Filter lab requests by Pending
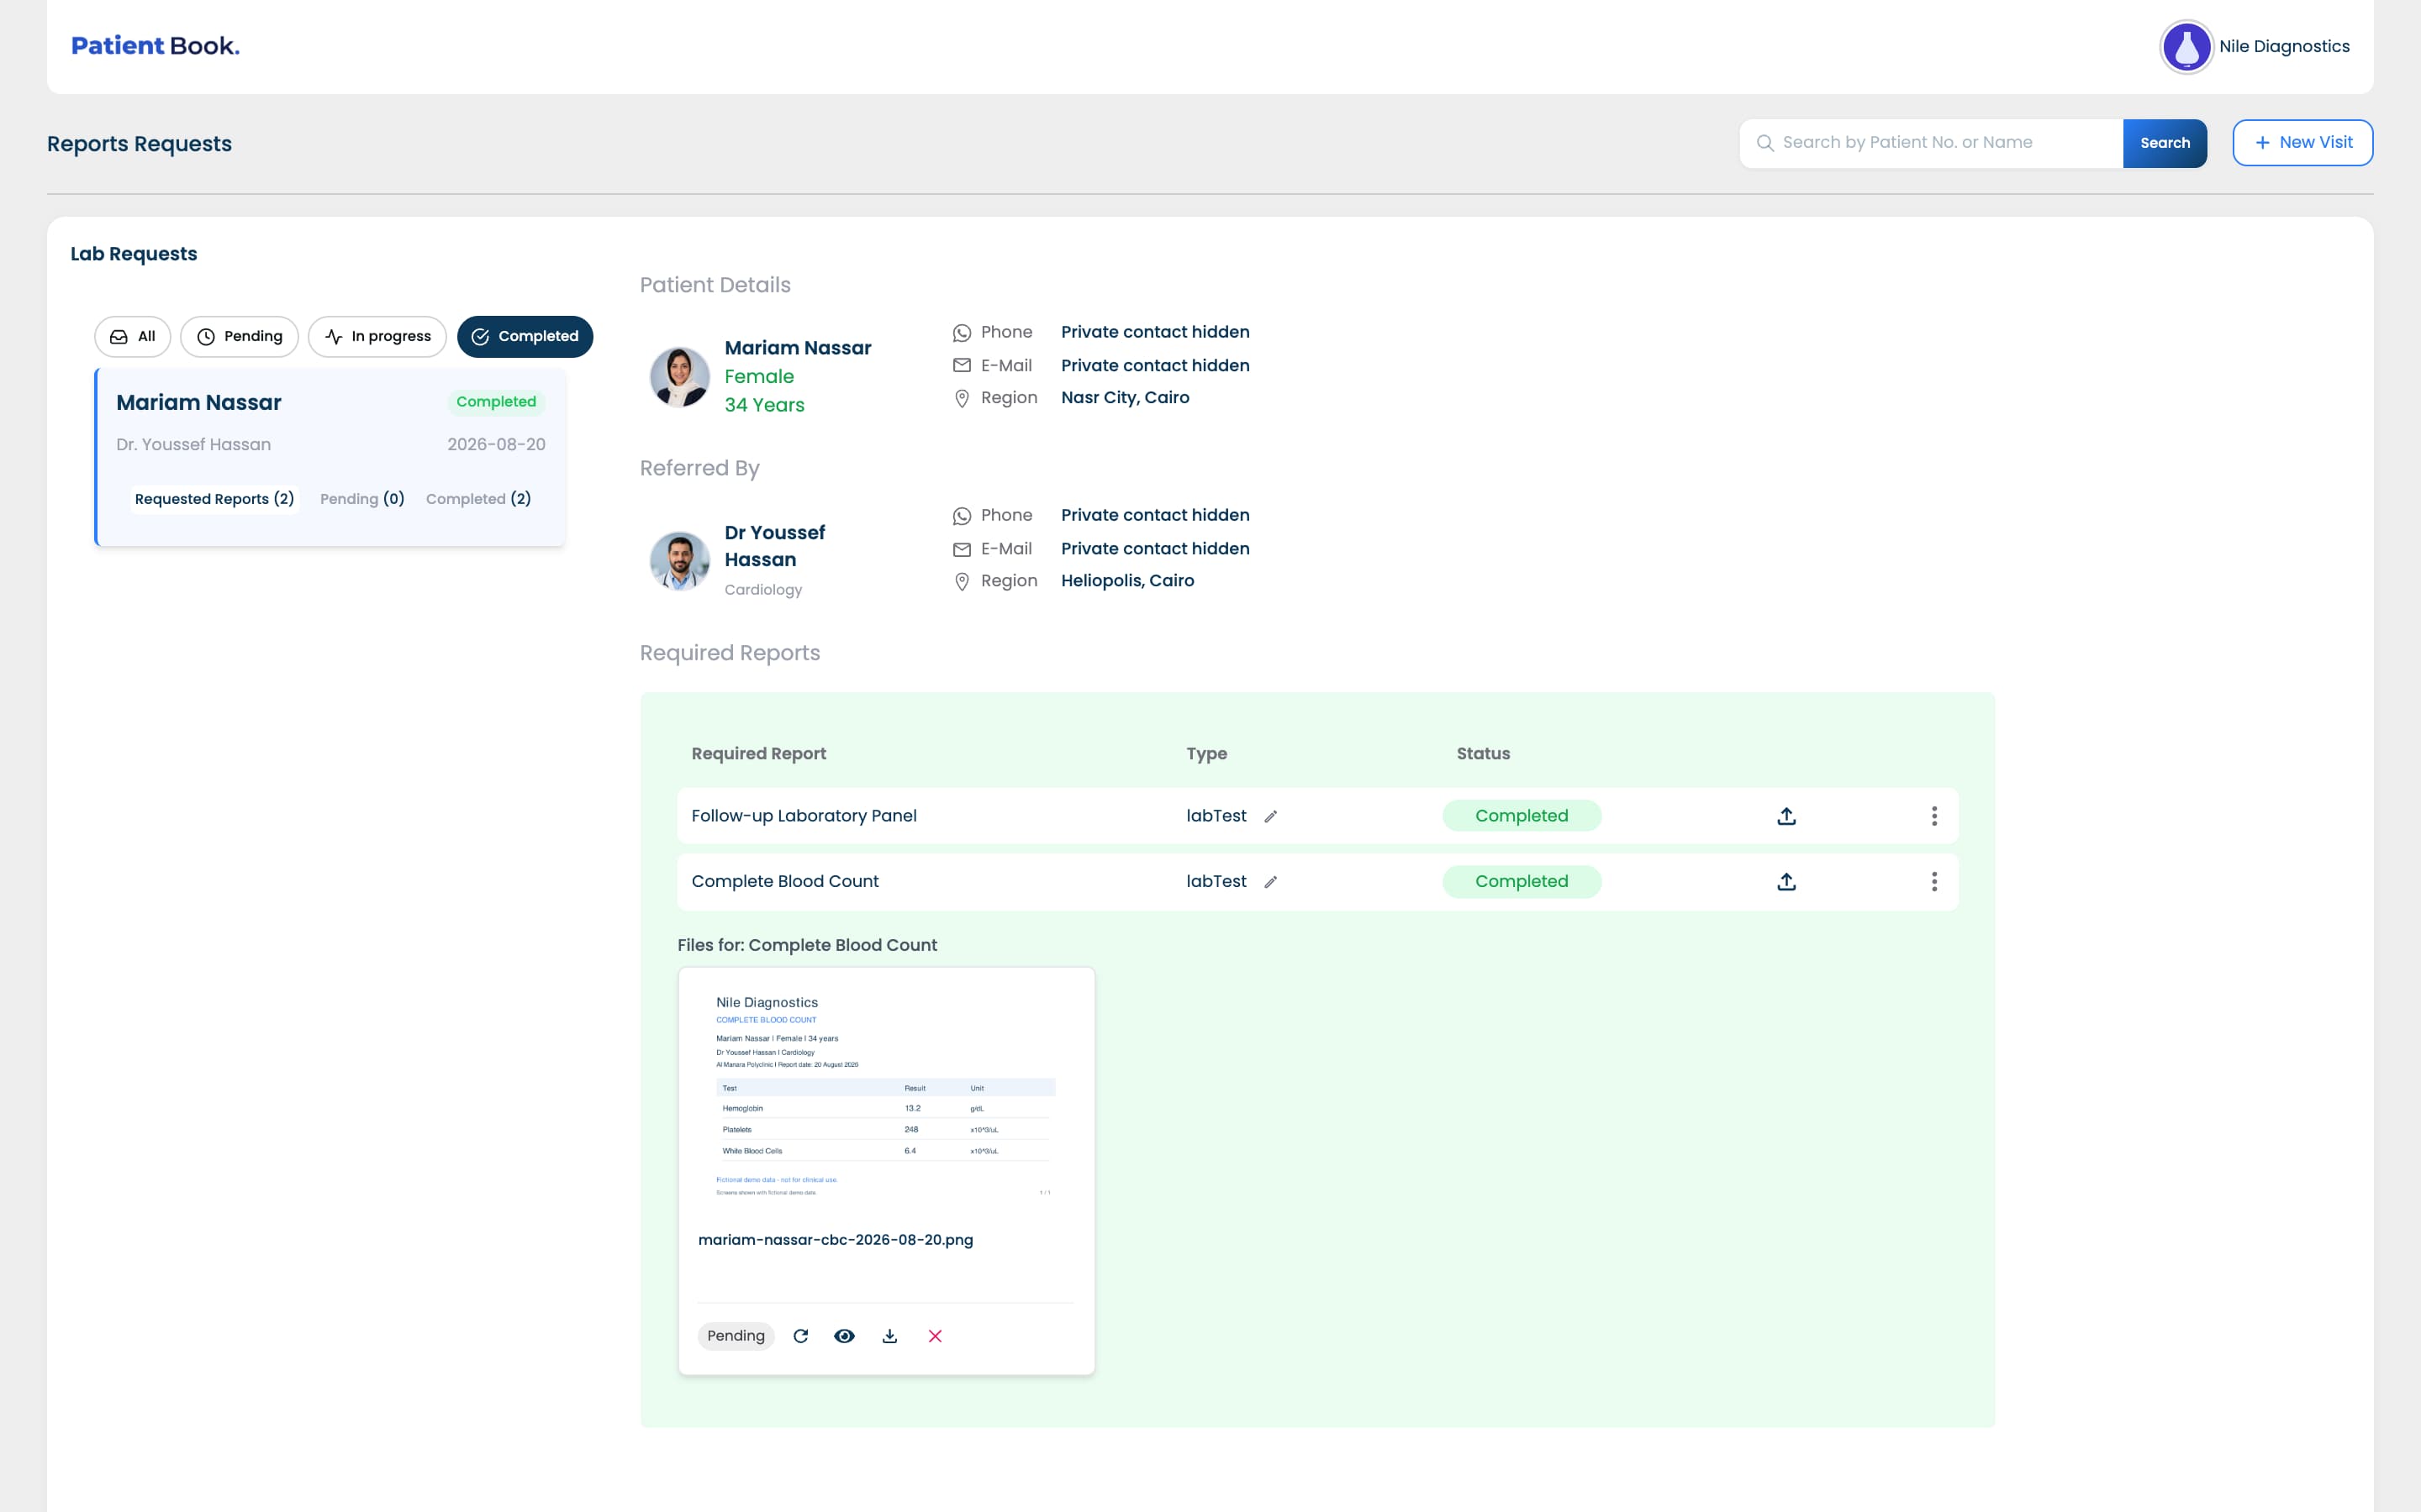This screenshot has height=1512, width=2421. click(x=239, y=336)
